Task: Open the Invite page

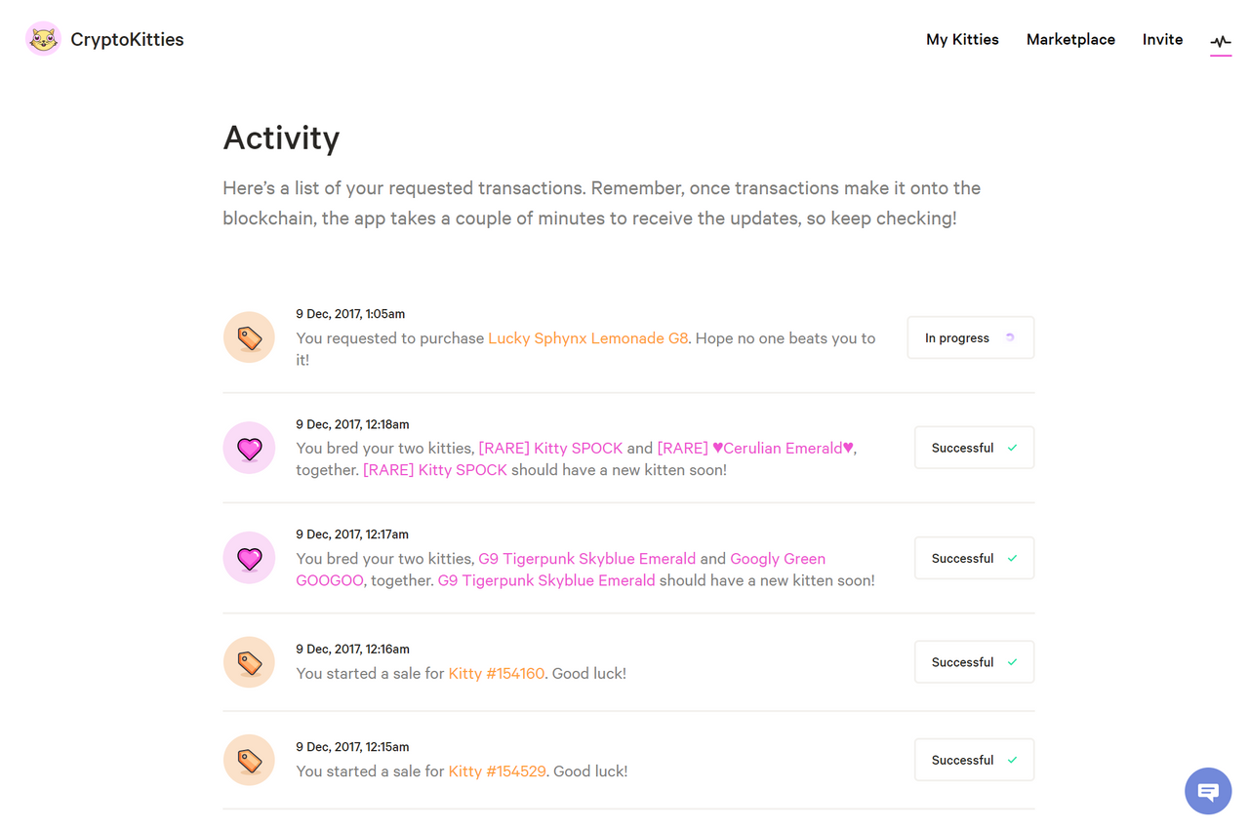Action: pos(1162,40)
